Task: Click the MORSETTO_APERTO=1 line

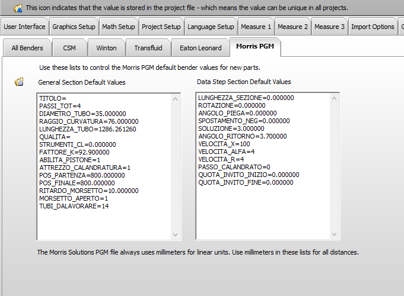Action: (x=74, y=199)
